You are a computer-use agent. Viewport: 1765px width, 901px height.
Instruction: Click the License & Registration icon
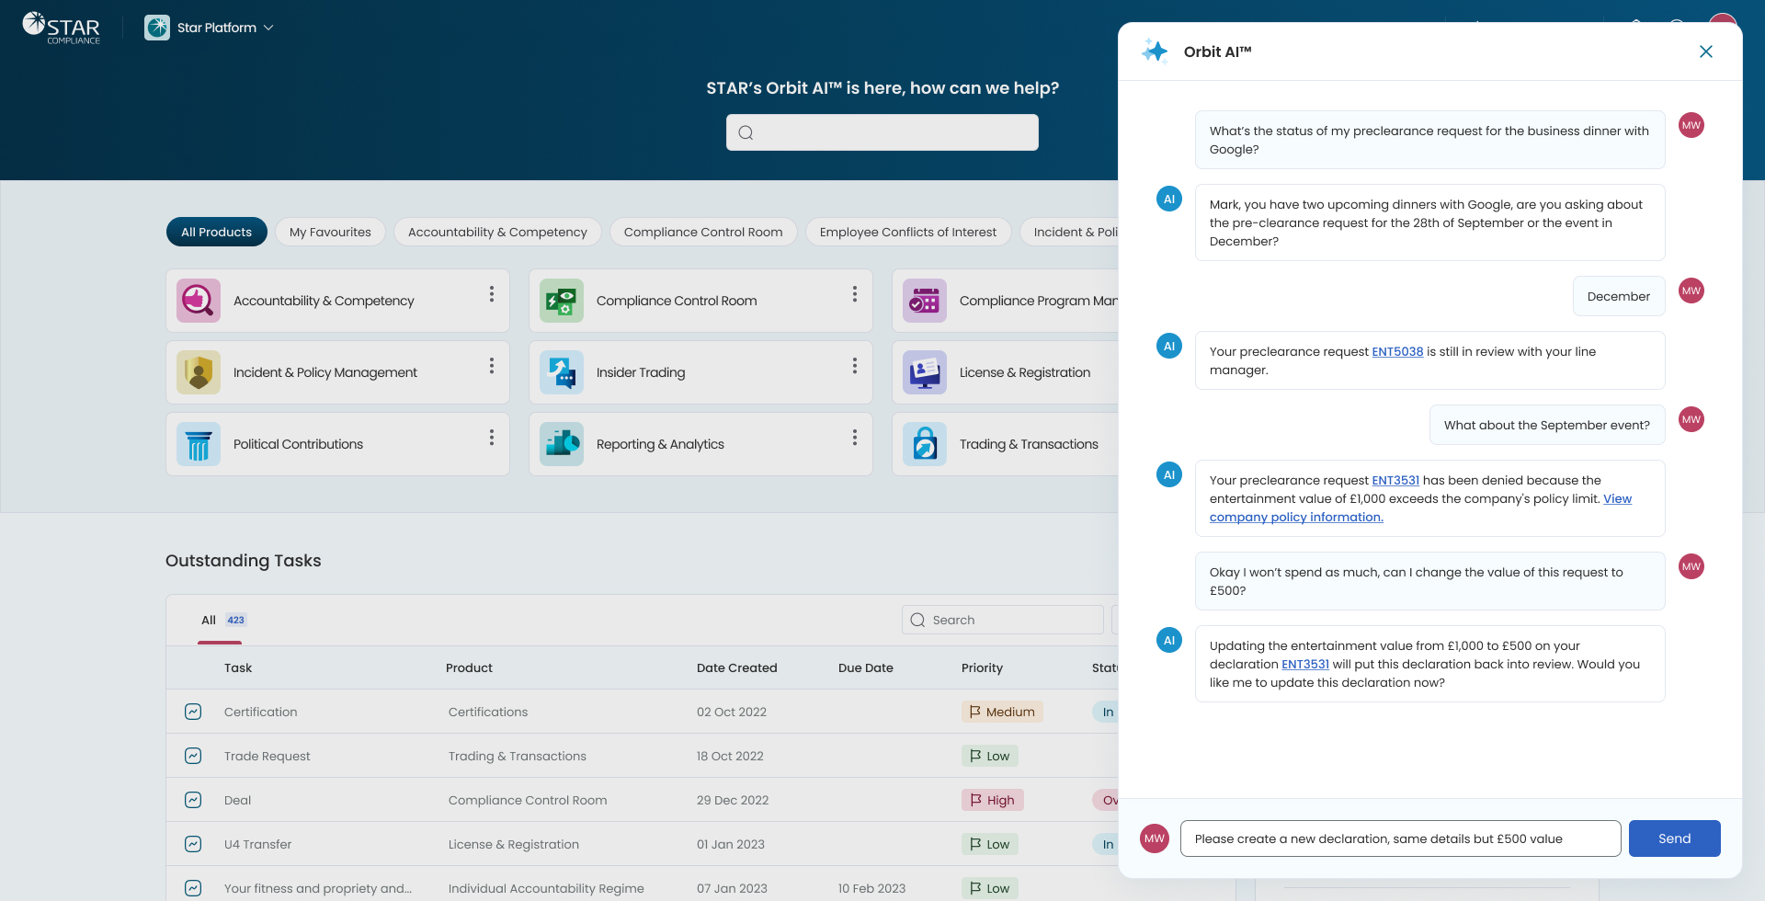925,372
